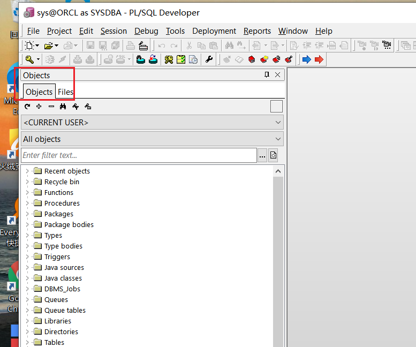
Task: Open the Help menu
Action: point(324,31)
